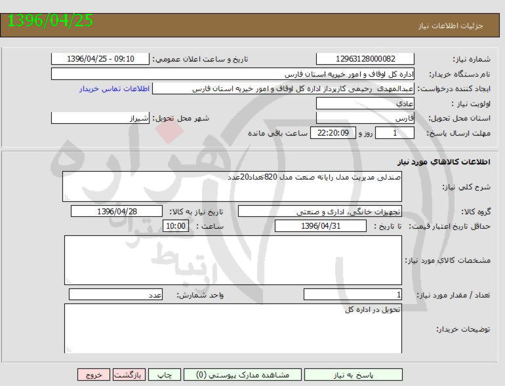Click the تعداد / مقدار مورد نیاز field
The image size is (505, 386).
[353, 294]
